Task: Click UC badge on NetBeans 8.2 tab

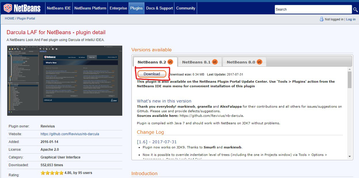Action: coord(170,62)
